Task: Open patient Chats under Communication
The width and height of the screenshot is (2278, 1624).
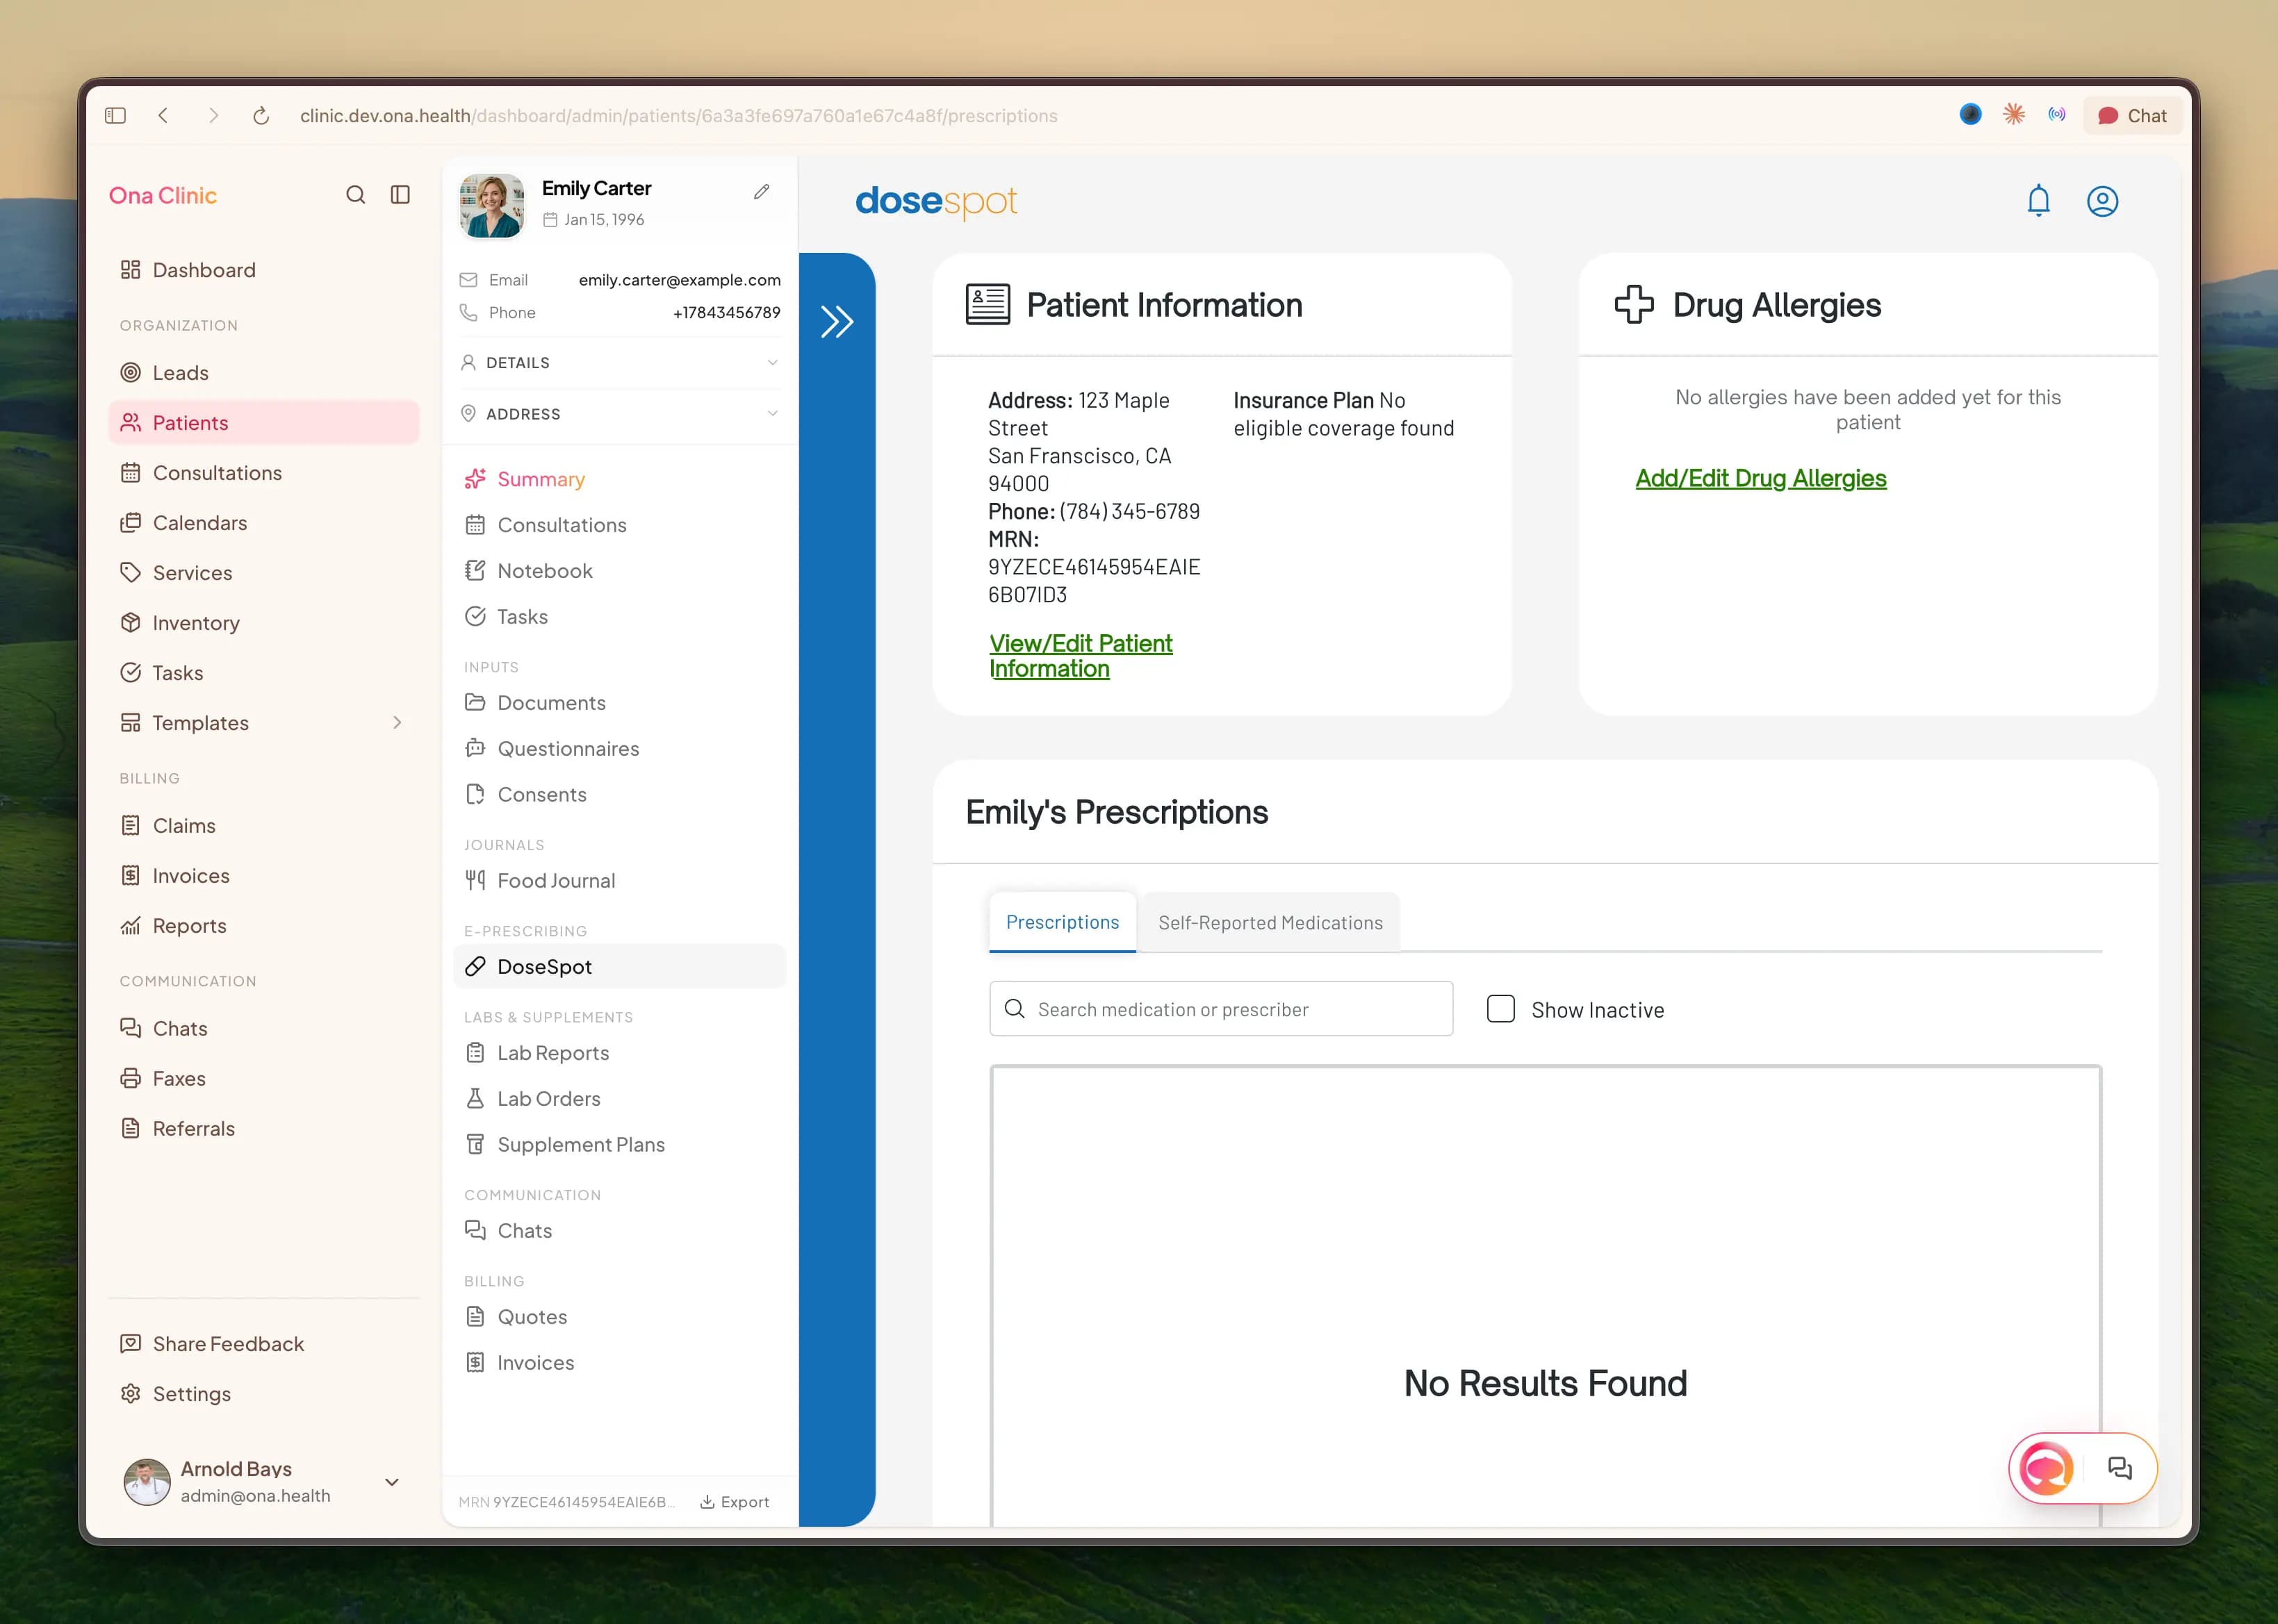Action: [x=619, y=1231]
